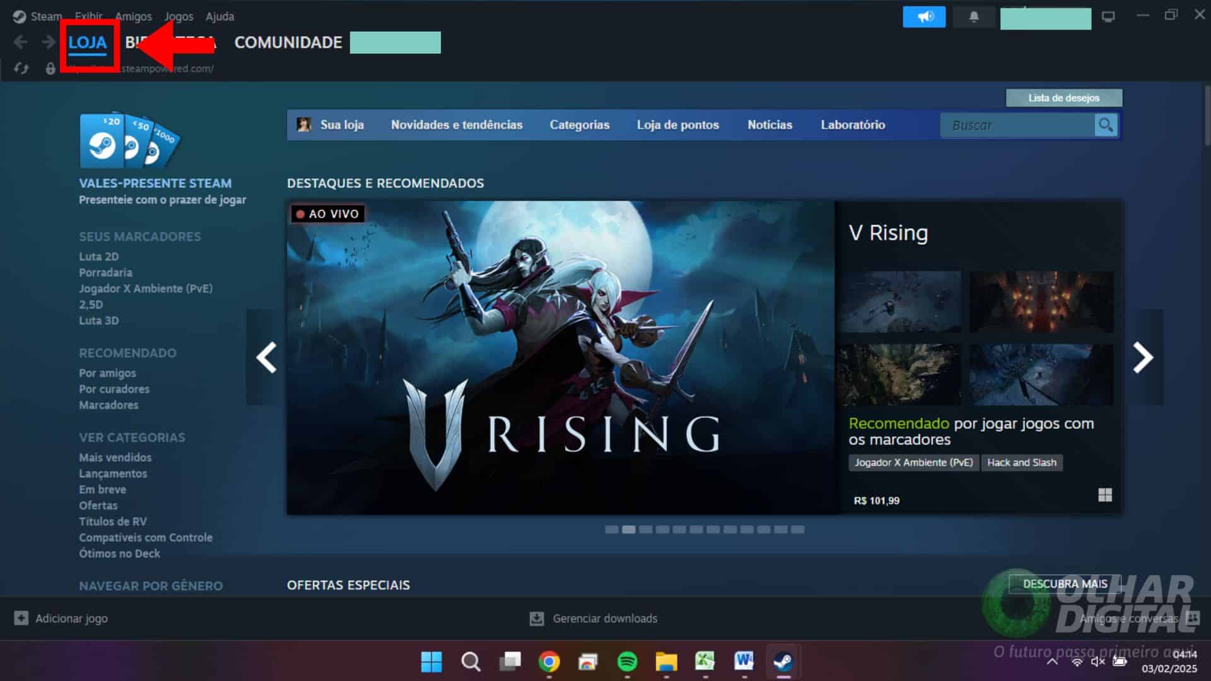Open the Laboratório tab
Screen dimensions: 1211x681
coord(853,125)
